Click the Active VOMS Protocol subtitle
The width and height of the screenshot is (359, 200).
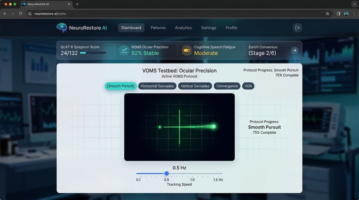click(179, 76)
